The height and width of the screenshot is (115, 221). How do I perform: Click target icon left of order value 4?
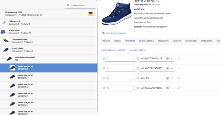click(x=104, y=78)
